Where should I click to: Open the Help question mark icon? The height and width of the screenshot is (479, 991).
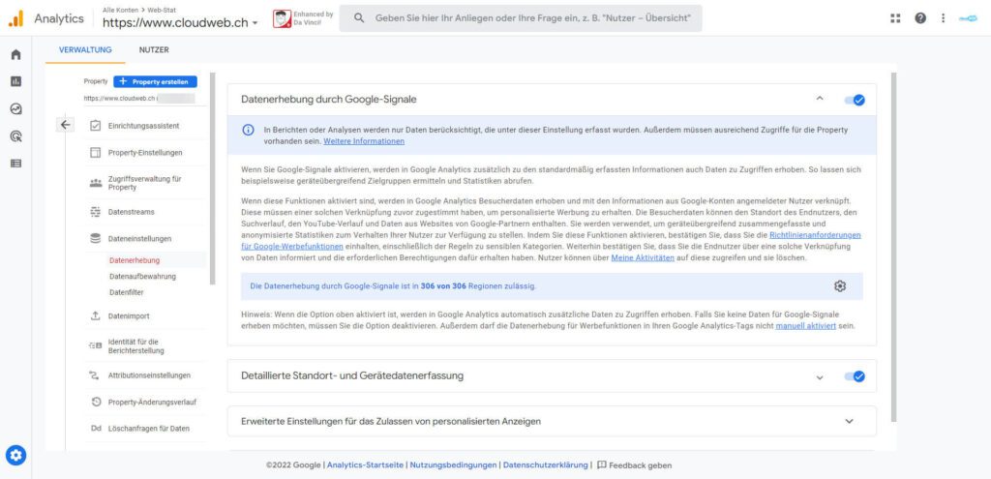[x=921, y=18]
